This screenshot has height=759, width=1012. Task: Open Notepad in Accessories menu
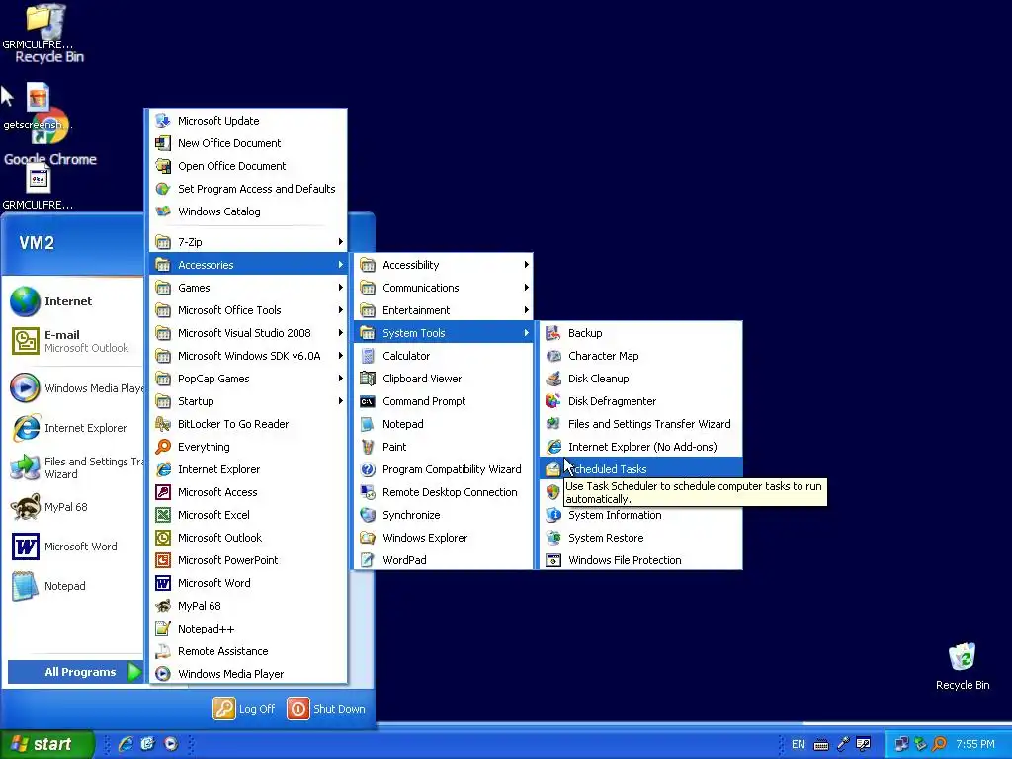444,423
